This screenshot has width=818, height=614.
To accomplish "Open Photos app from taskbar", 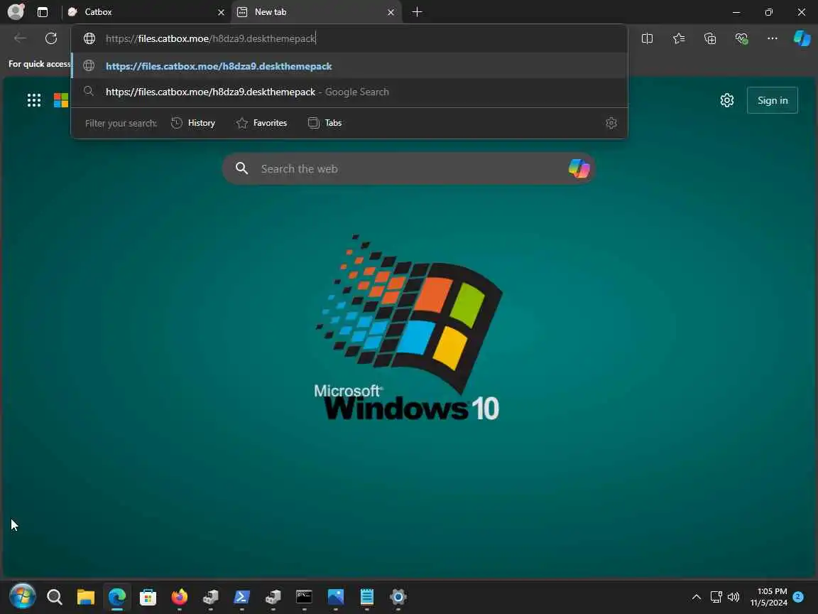I will click(x=335, y=597).
